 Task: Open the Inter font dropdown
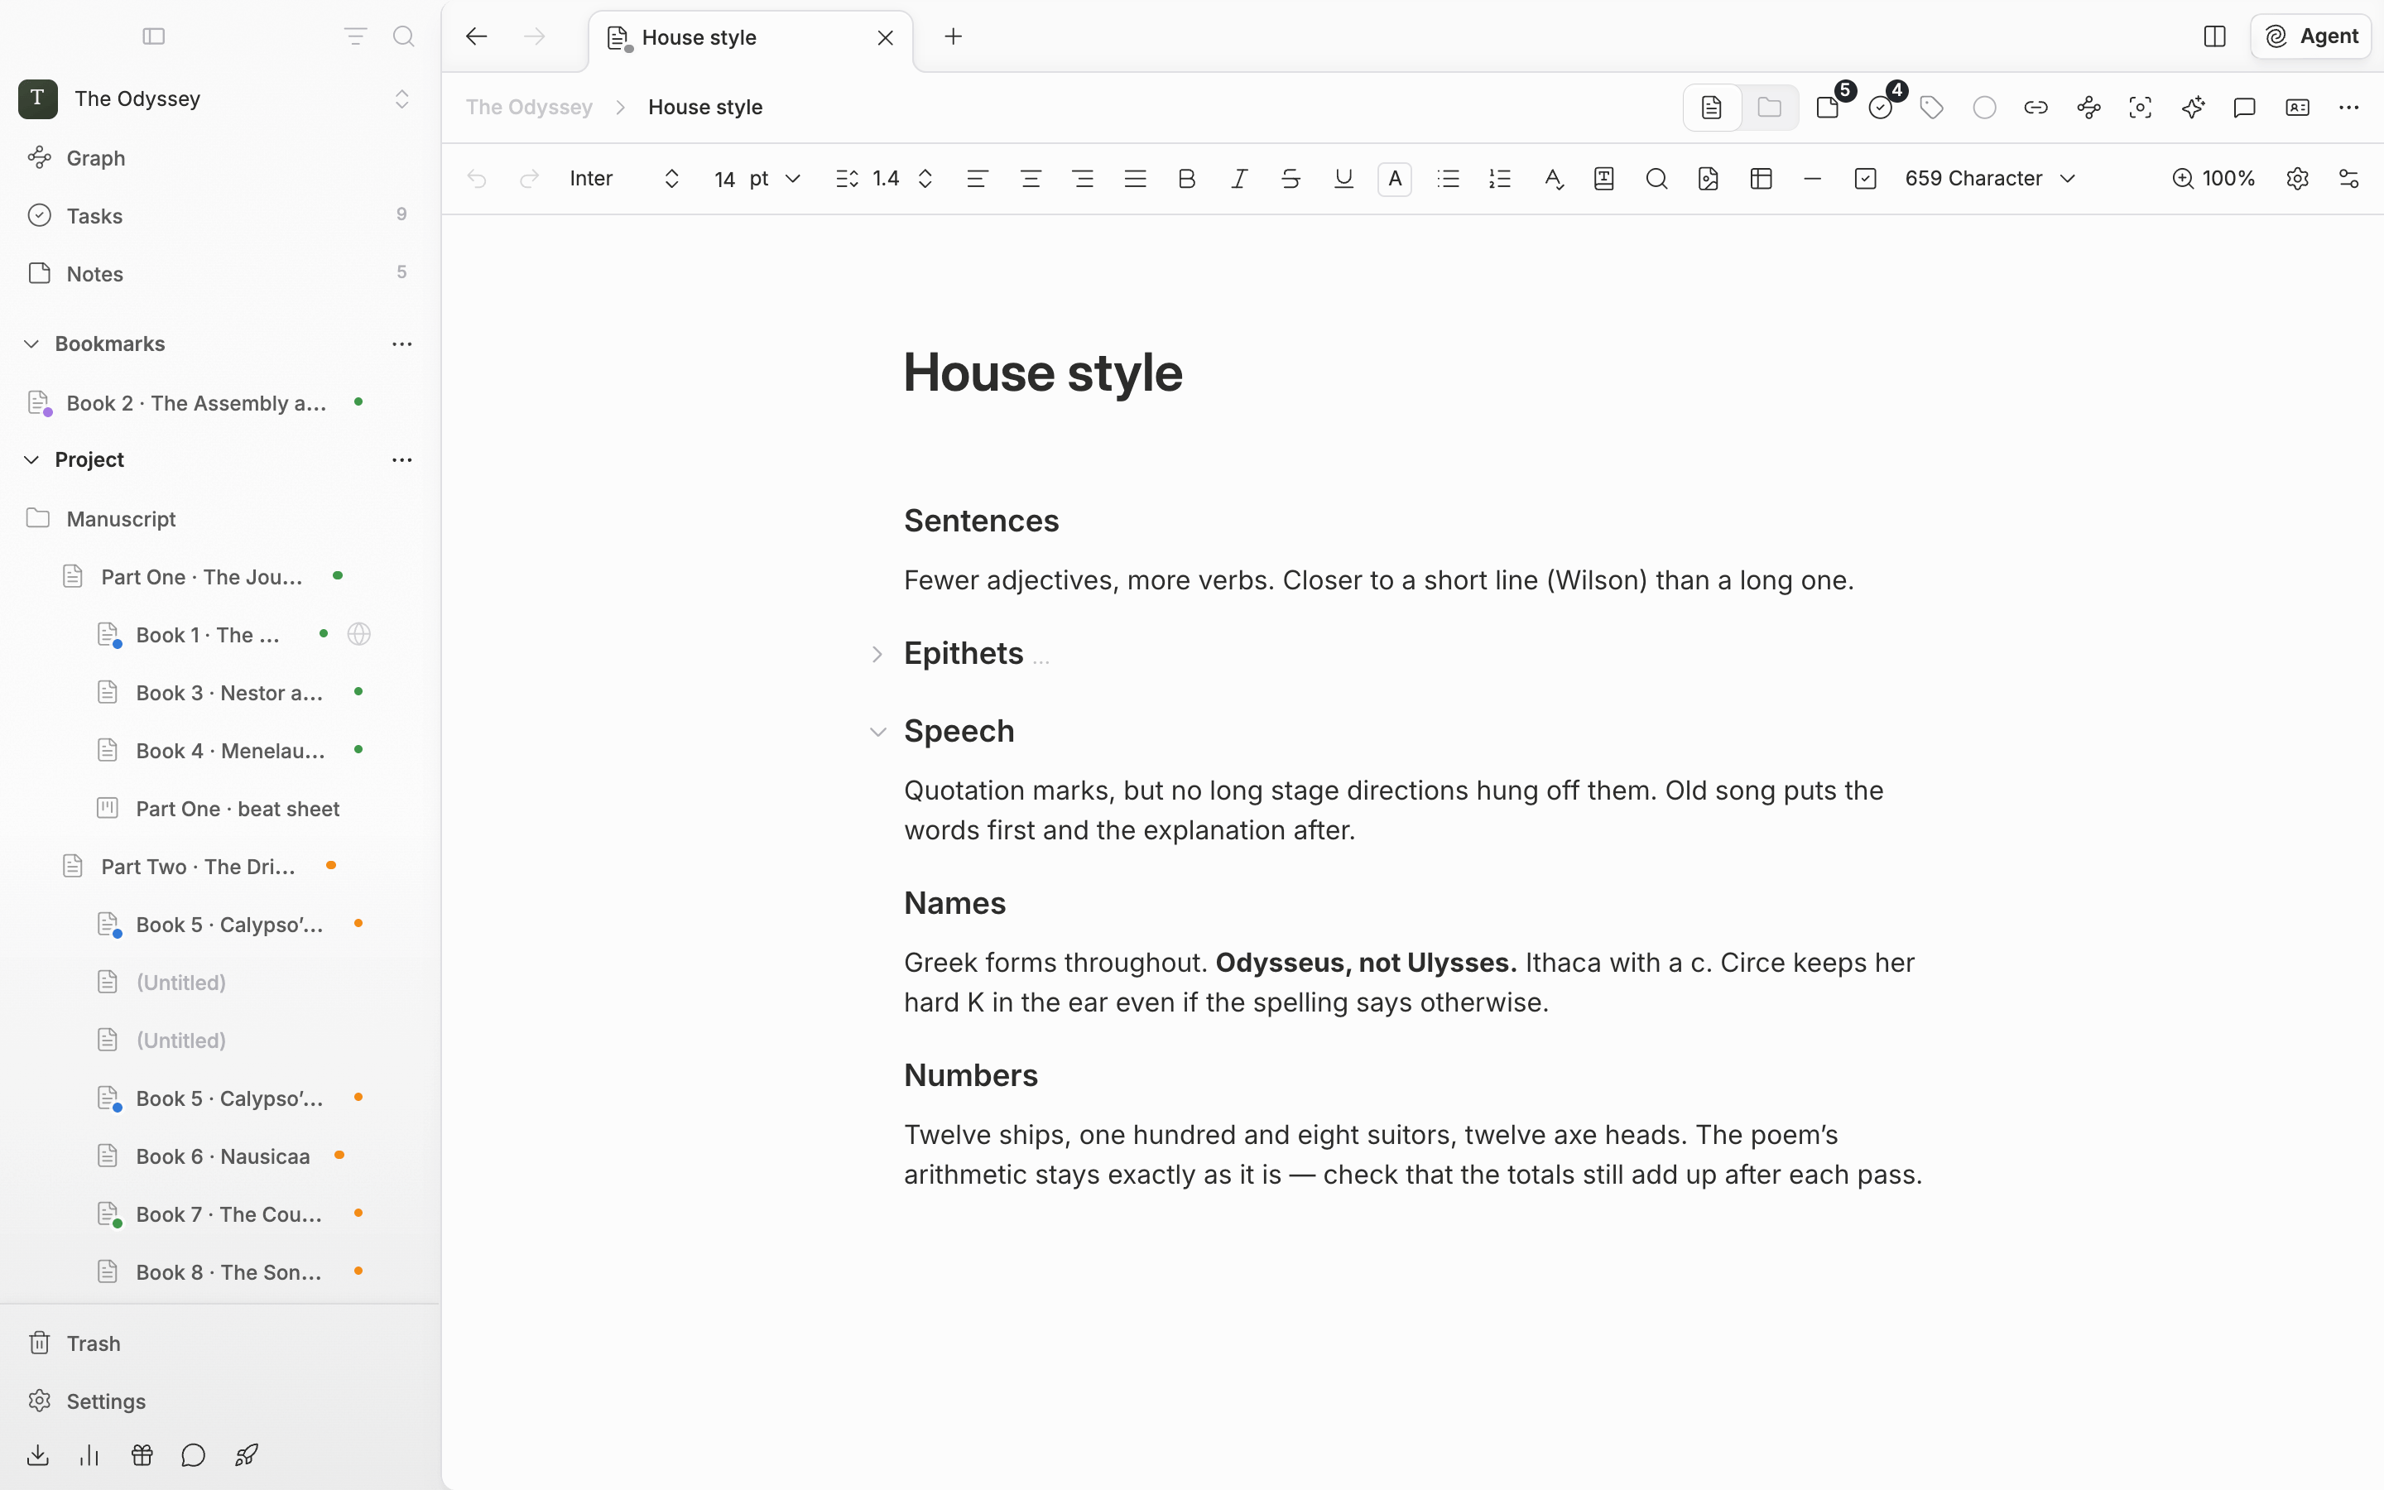pos(625,178)
